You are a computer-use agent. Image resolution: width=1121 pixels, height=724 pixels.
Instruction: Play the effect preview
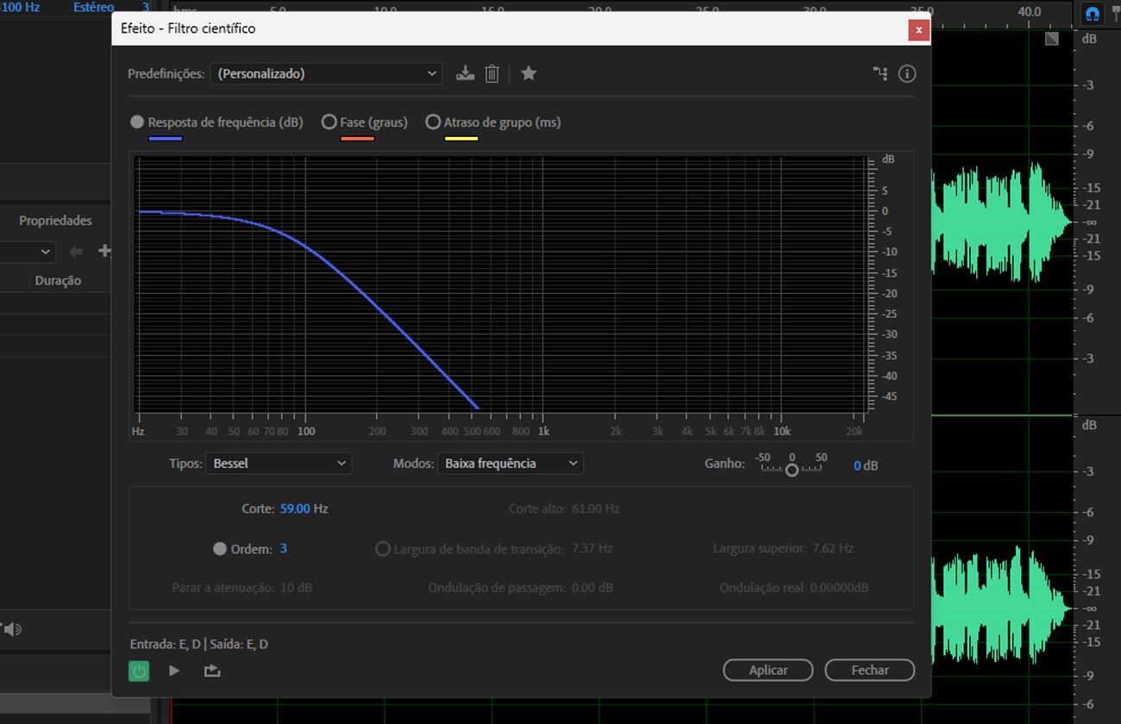(174, 671)
